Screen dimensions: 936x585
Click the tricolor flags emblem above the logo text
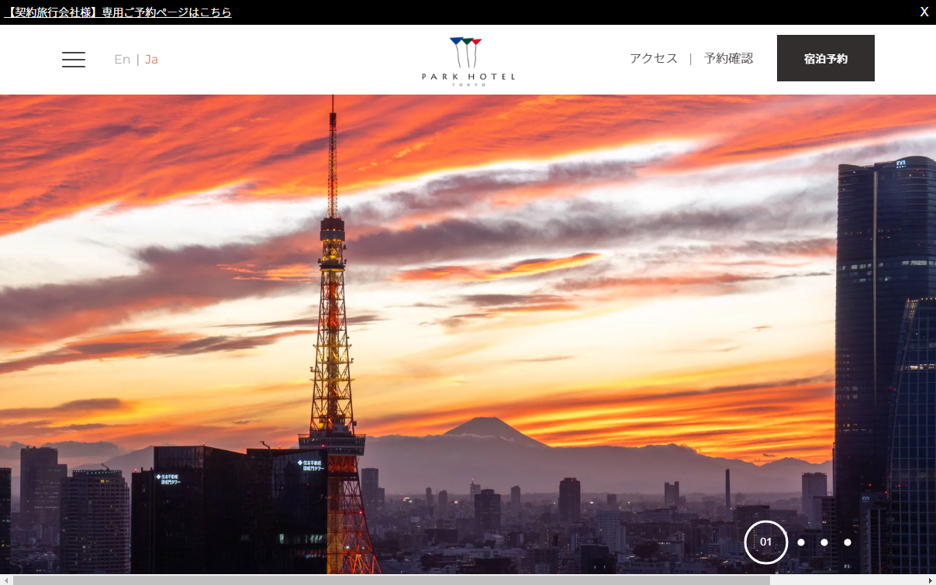pos(465,43)
